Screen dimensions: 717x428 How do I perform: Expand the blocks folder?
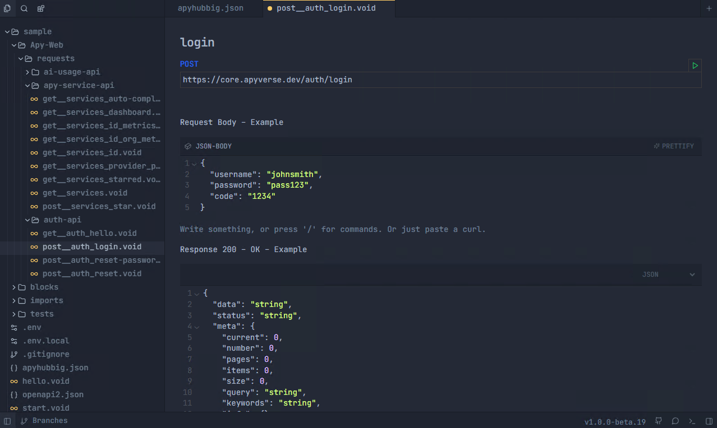[14, 287]
